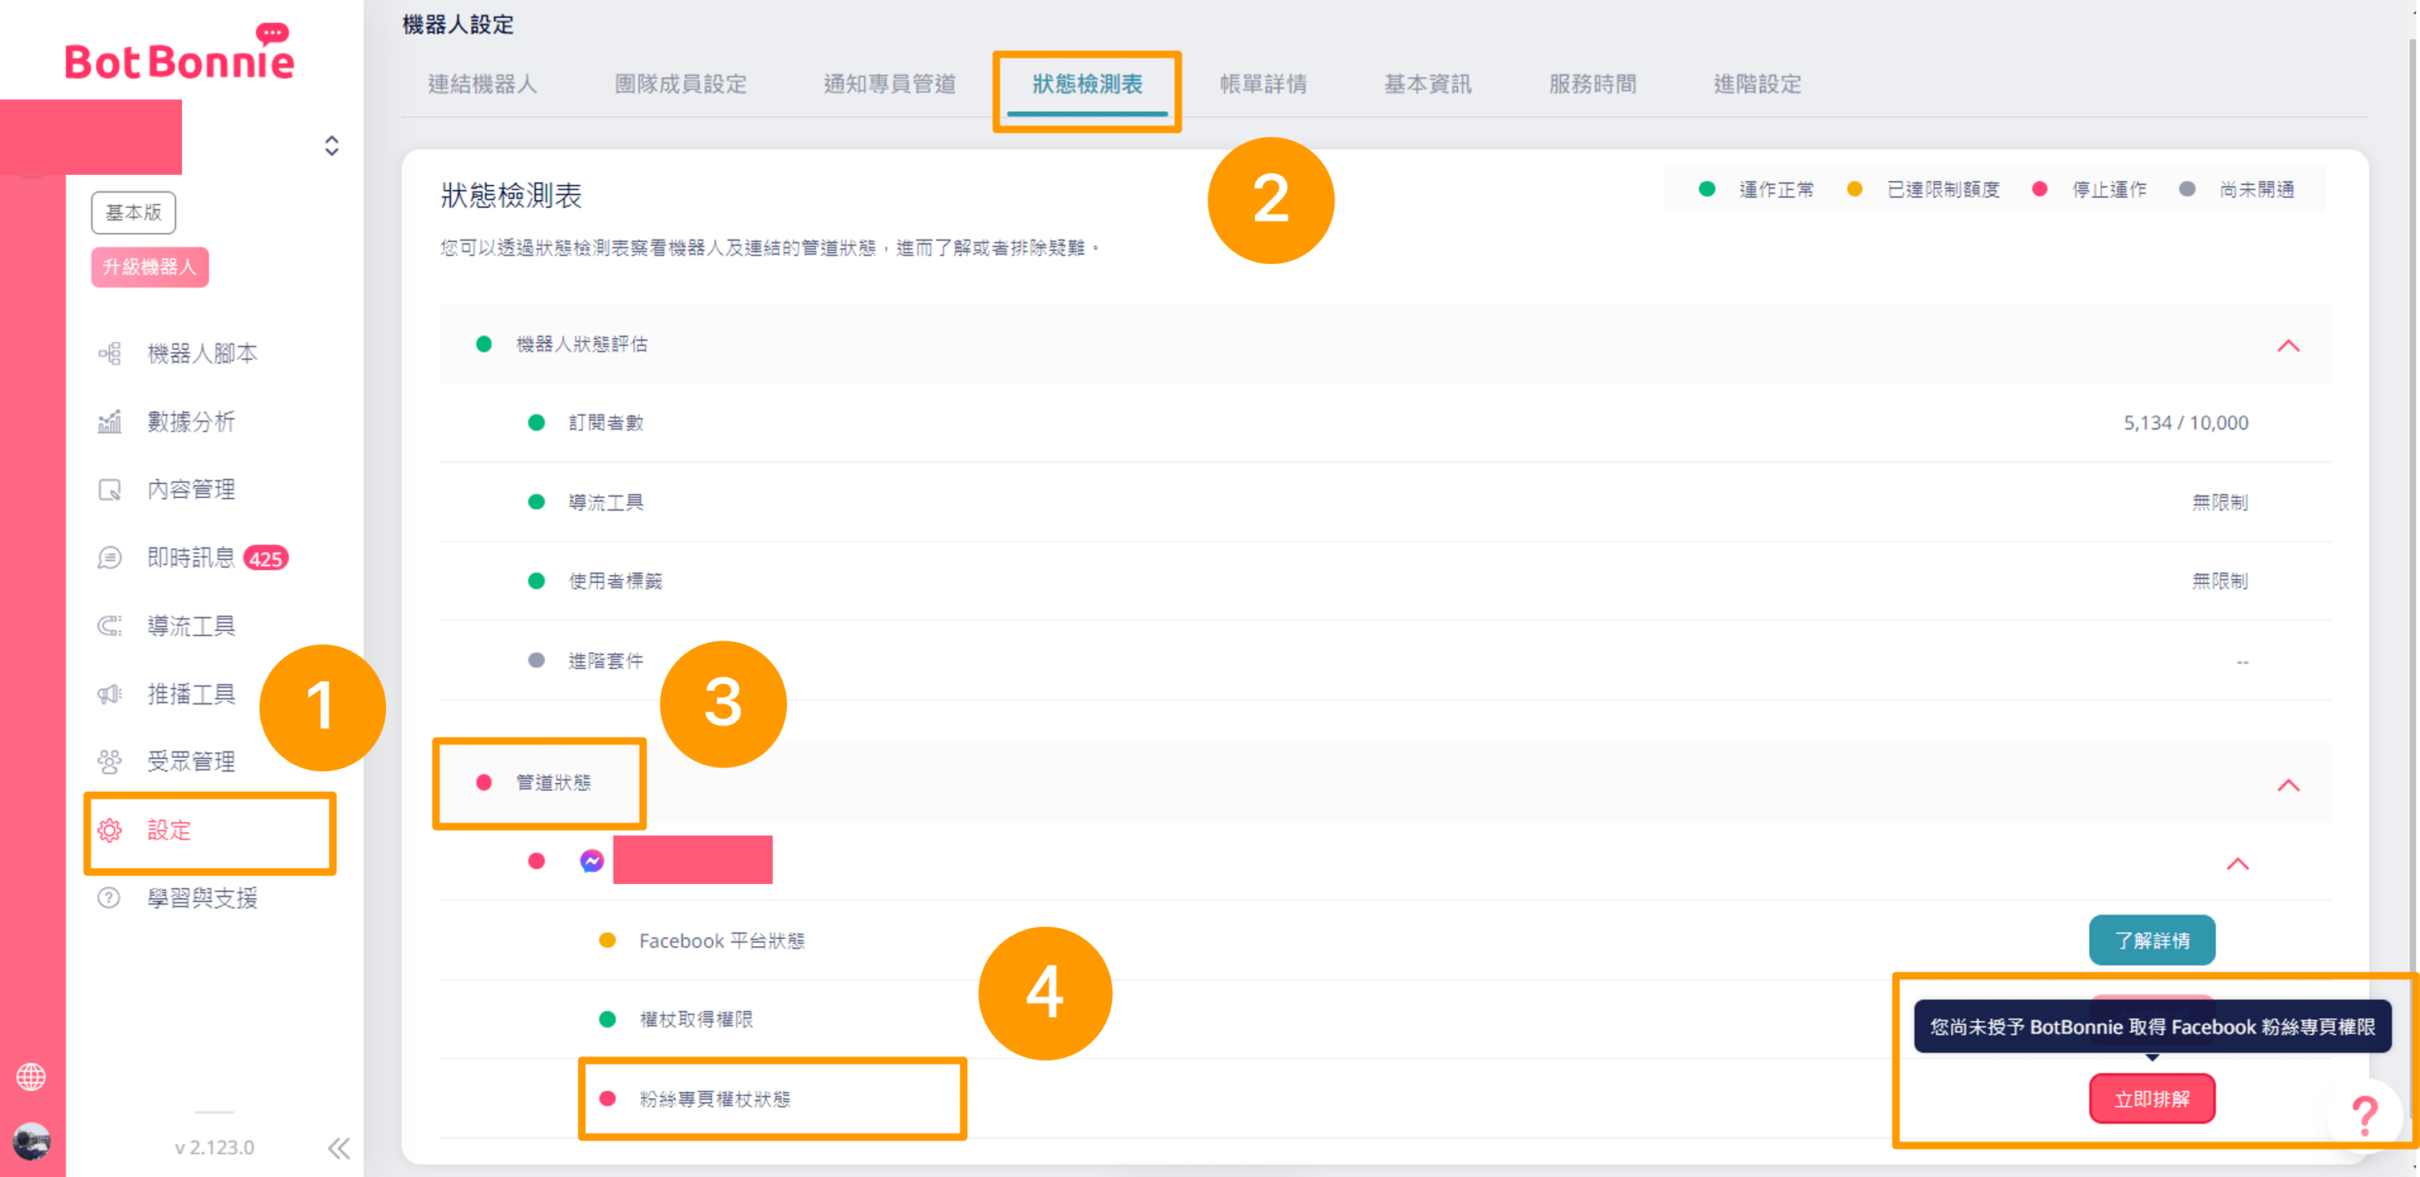Click the 受眾管理 people icon

pos(110,762)
